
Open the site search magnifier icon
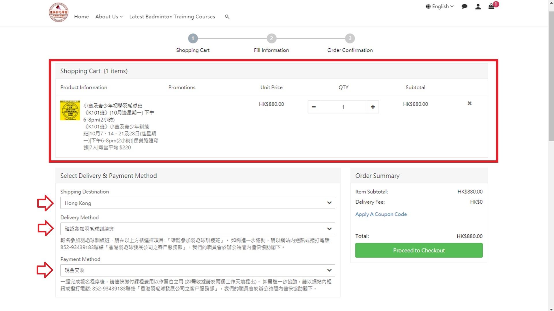[x=227, y=17]
